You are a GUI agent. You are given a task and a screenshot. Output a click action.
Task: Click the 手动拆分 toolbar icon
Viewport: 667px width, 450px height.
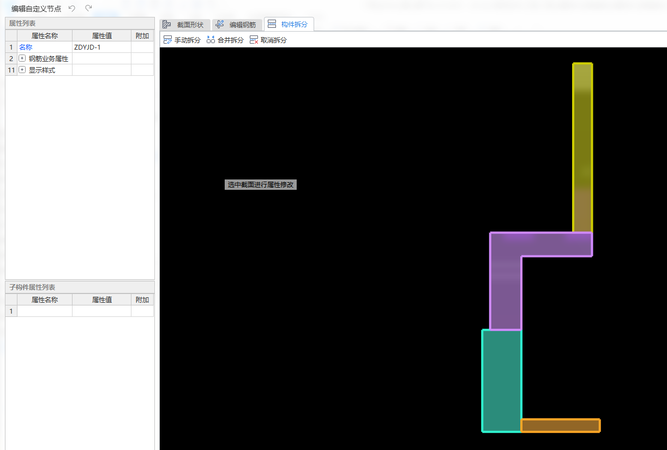[168, 40]
